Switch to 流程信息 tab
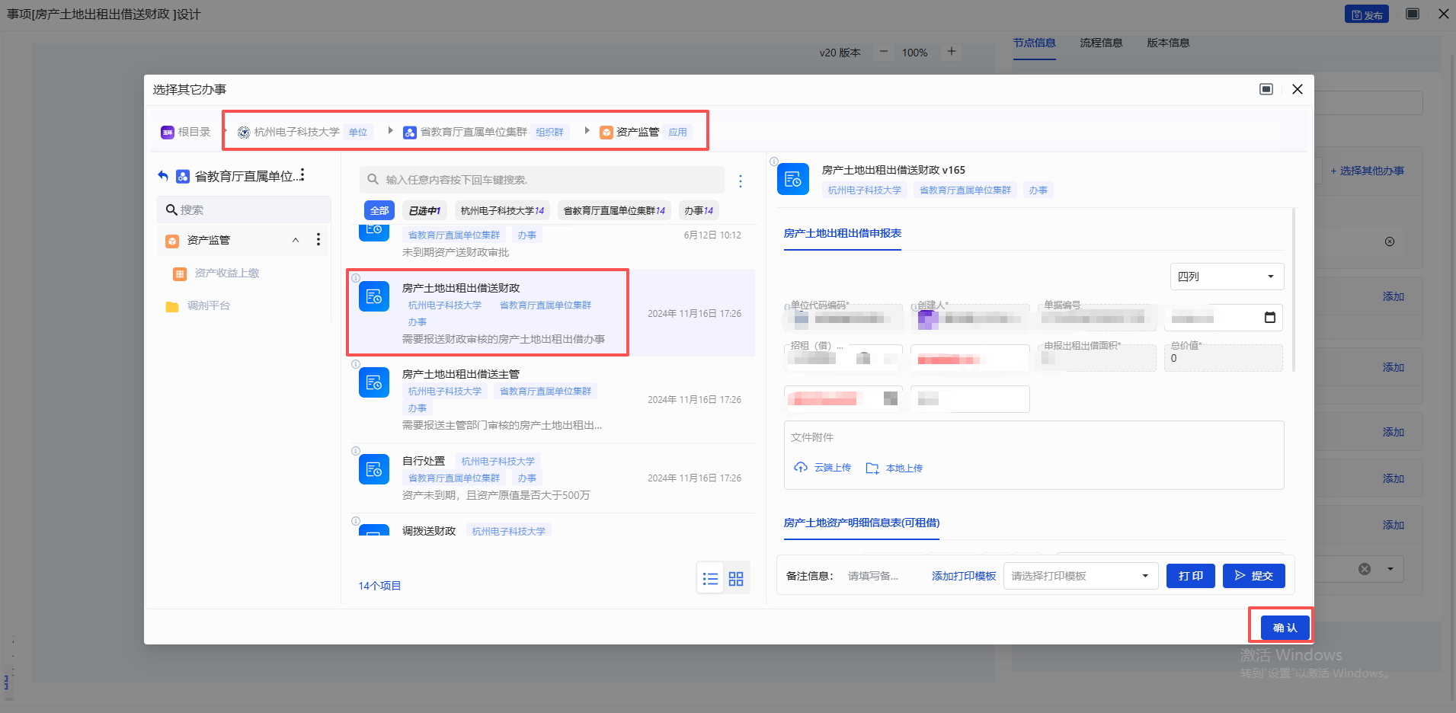 [1101, 43]
